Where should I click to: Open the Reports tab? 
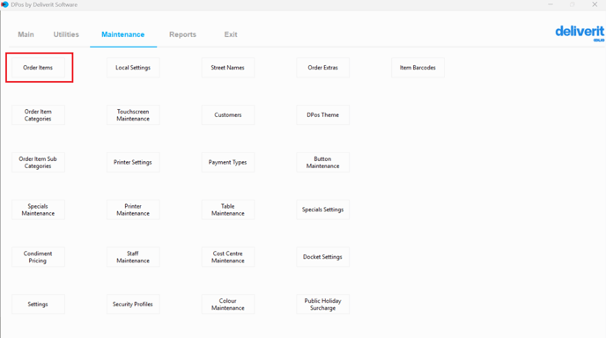point(183,34)
